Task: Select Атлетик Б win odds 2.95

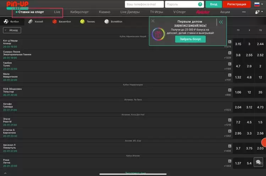Action: 238,133
